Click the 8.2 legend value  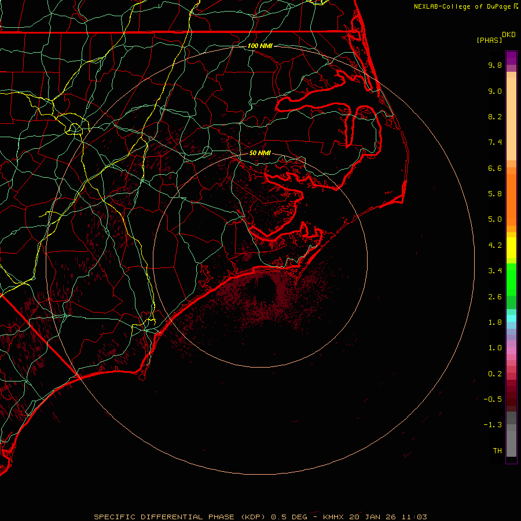(x=495, y=116)
